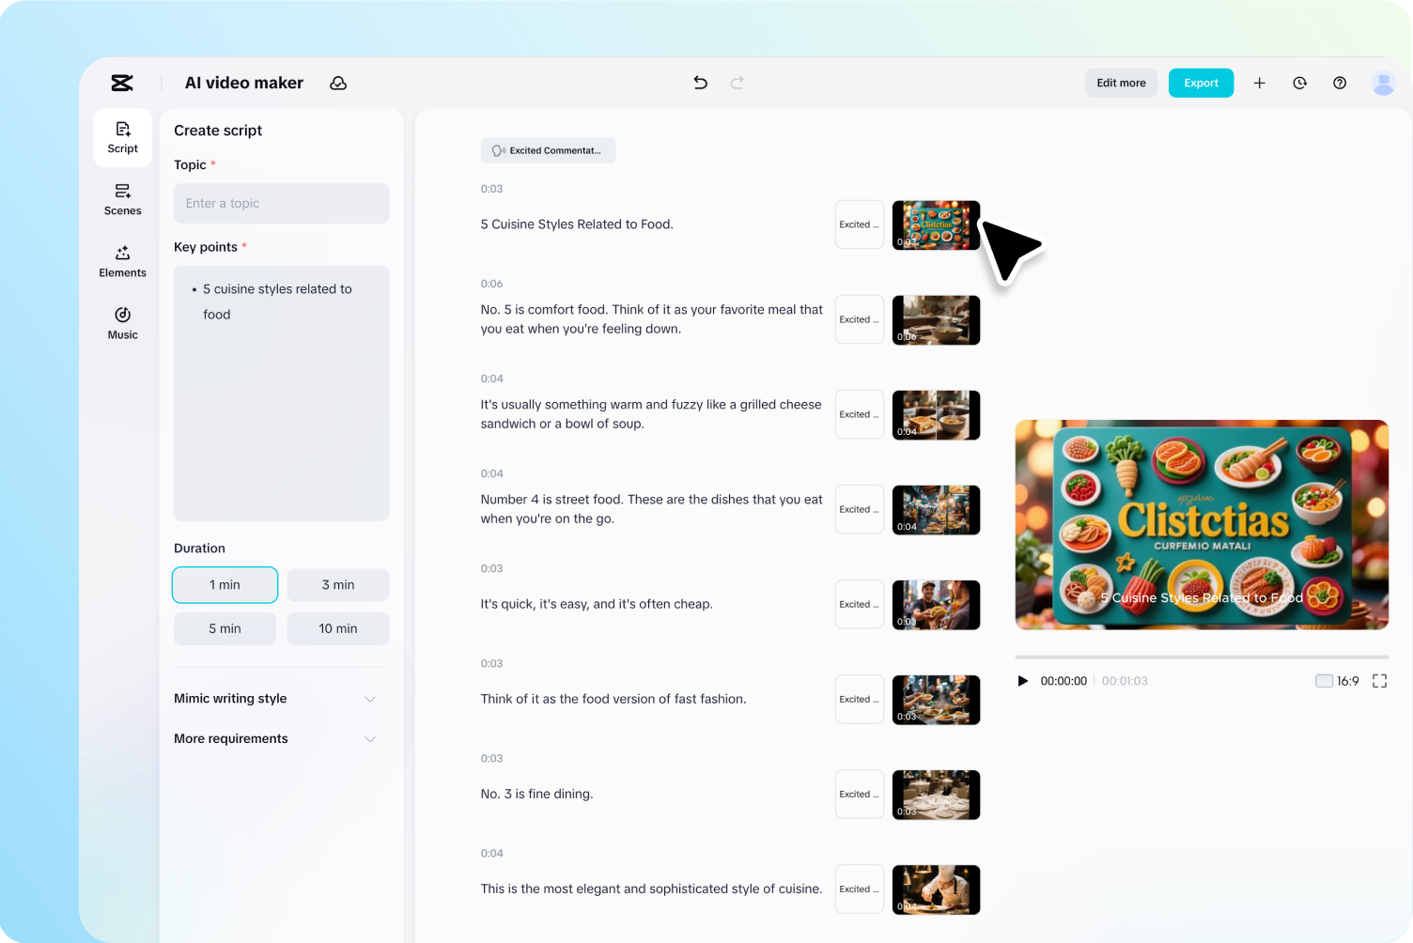Open version history via the clock icon
1413x943 pixels.
1299,83
